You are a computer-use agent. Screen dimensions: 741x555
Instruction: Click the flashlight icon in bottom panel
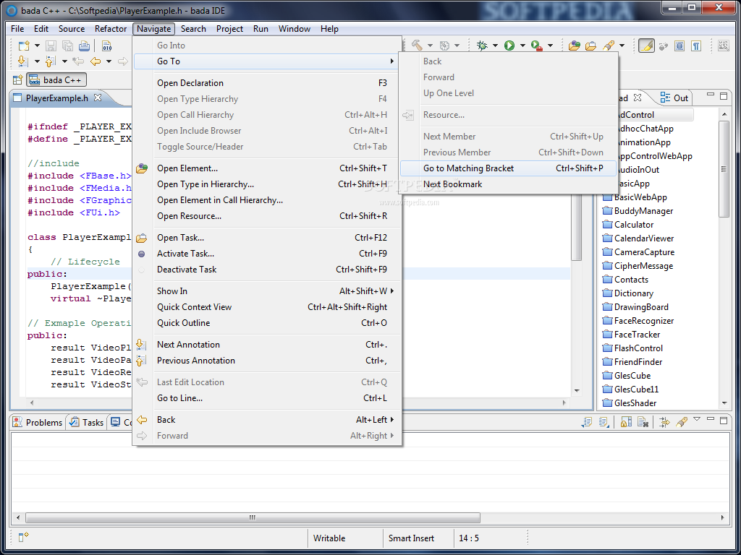pyautogui.click(x=681, y=421)
